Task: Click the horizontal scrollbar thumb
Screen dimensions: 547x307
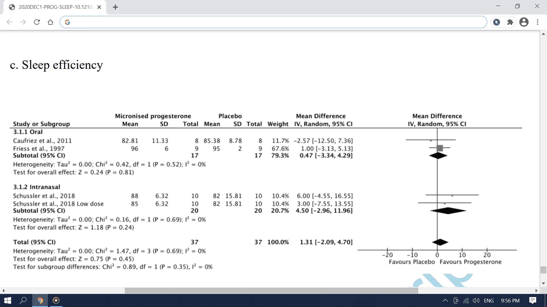Action: [x=272, y=291]
